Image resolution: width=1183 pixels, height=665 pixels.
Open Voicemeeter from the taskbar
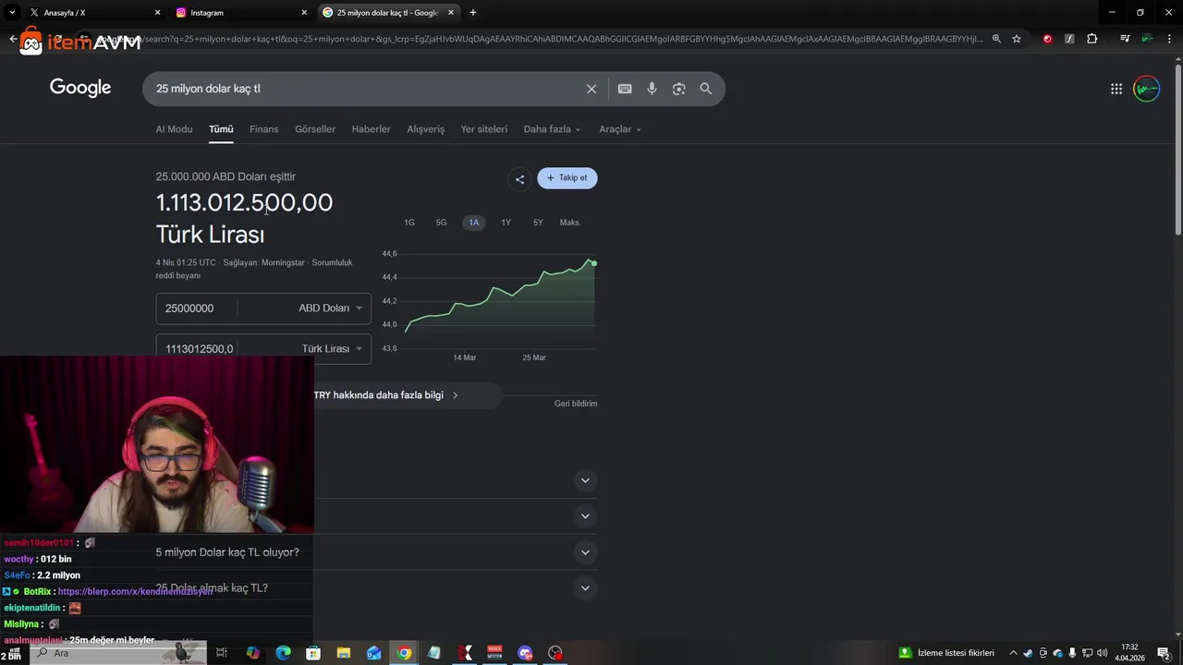click(x=494, y=653)
